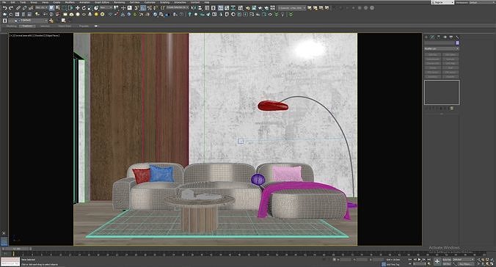Screen dimensions: 496x267
Task: Click the Use Pivot Point Center icon
Action: tap(116, 8)
